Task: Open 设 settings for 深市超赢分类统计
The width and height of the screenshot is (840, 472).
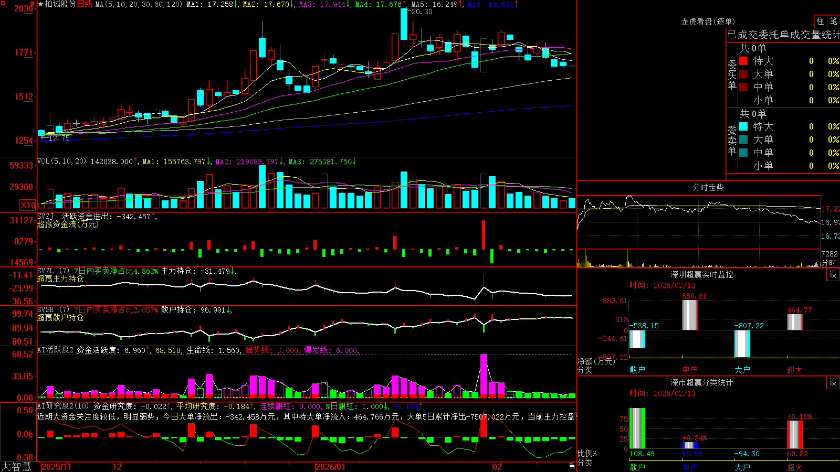Action: coord(833,382)
